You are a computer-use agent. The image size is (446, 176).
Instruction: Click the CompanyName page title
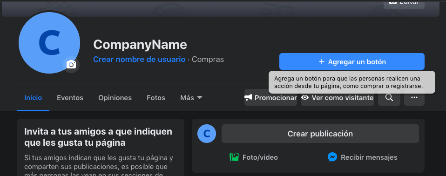tap(140, 45)
